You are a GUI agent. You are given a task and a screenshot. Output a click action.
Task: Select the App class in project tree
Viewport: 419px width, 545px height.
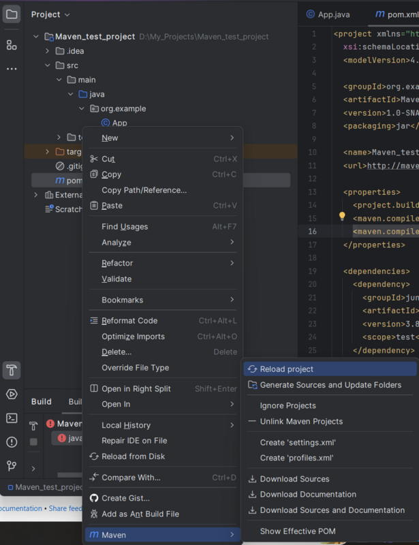(x=114, y=123)
